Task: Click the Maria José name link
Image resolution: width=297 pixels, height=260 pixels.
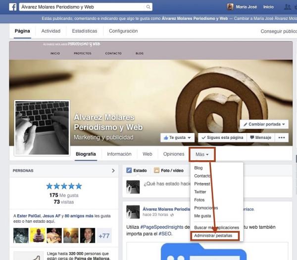Action: (246, 7)
